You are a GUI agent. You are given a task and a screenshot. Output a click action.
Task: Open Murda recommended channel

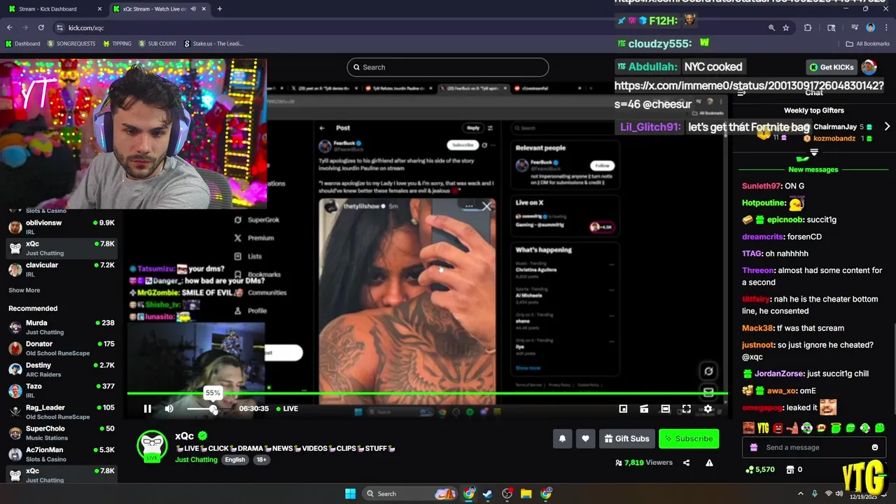click(x=62, y=328)
